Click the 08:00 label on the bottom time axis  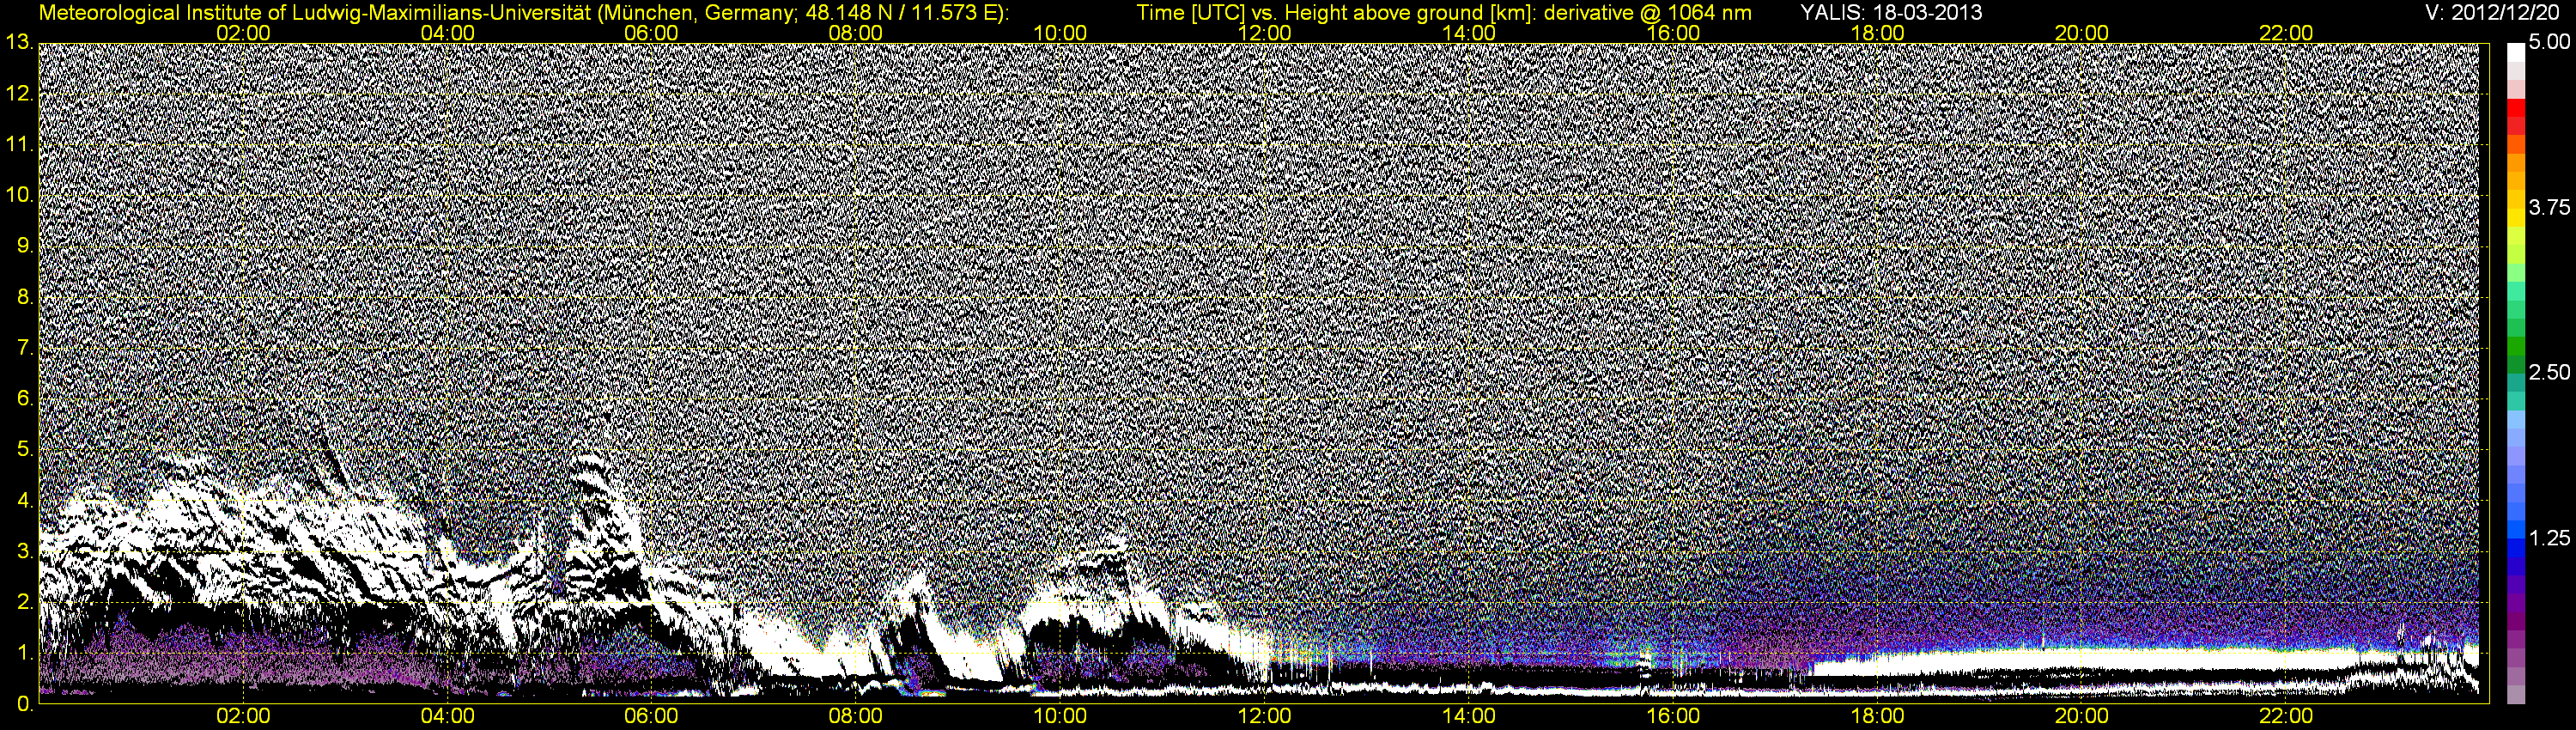click(856, 716)
